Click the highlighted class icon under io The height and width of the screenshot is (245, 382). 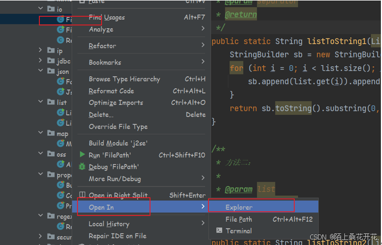pyautogui.click(x=60, y=19)
